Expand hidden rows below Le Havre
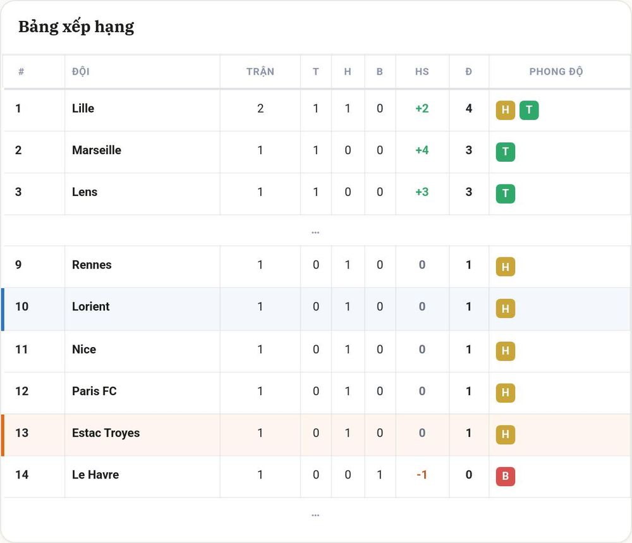The height and width of the screenshot is (543, 632). pos(315,514)
